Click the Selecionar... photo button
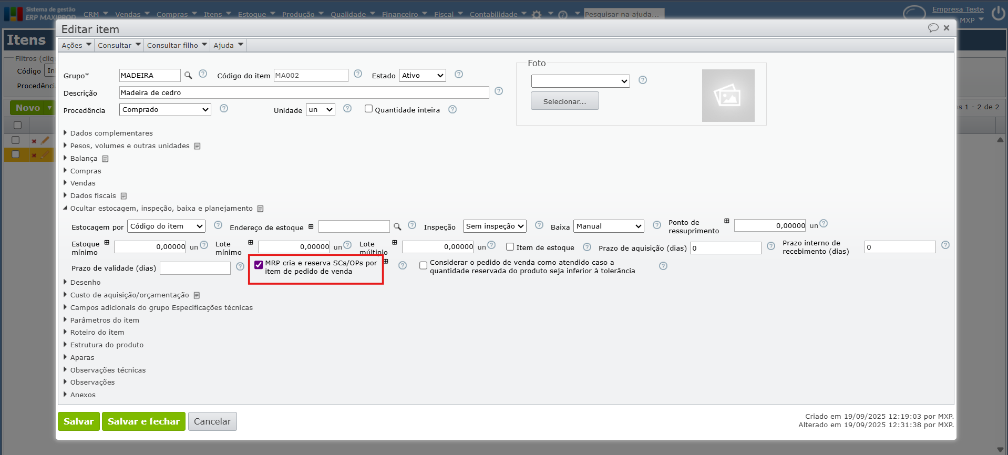The width and height of the screenshot is (1008, 455). pos(564,101)
